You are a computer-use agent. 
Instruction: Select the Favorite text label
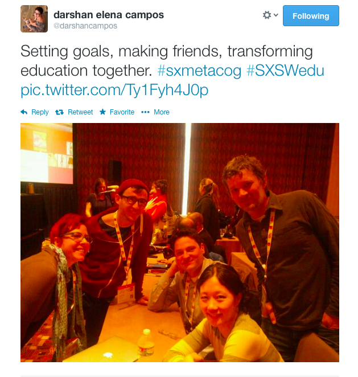122,112
